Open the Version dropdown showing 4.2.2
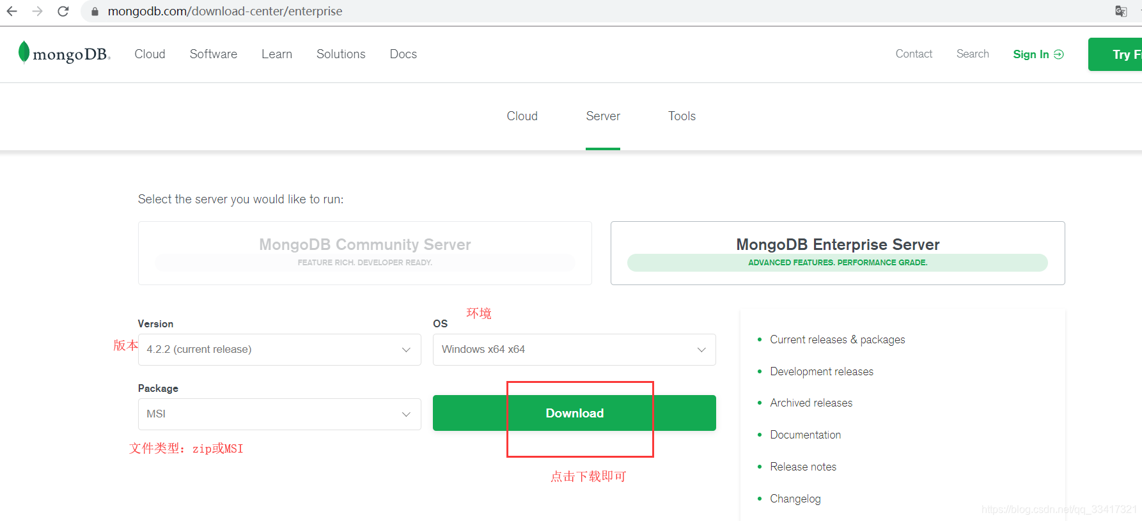This screenshot has height=521, width=1142. pos(279,350)
